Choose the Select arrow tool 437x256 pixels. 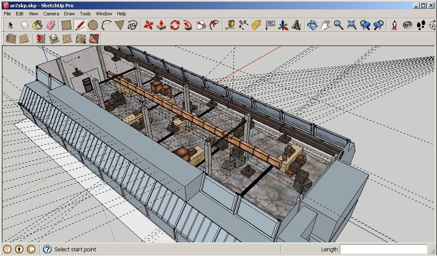[x=11, y=25]
